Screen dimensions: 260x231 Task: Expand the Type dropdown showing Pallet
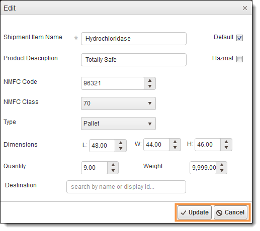tap(118, 124)
